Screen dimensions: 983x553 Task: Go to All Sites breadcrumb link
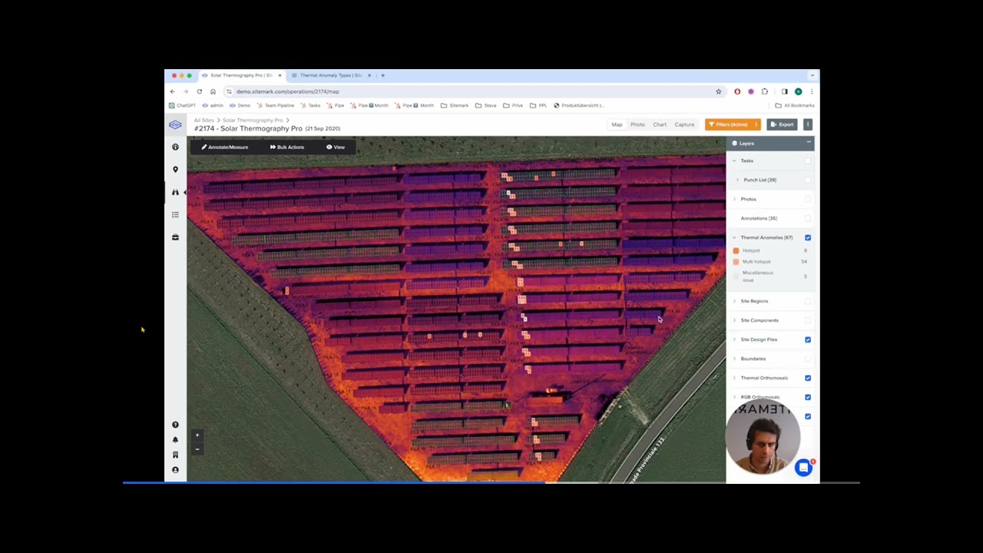204,121
